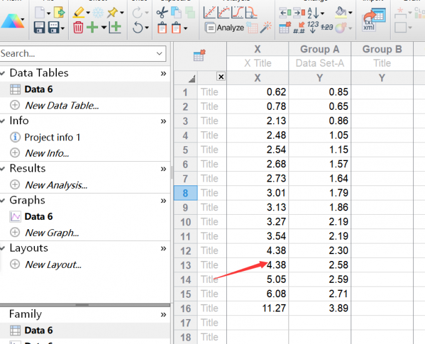Click the Analyze button
Screen dimensions: 425x344
pos(224,27)
